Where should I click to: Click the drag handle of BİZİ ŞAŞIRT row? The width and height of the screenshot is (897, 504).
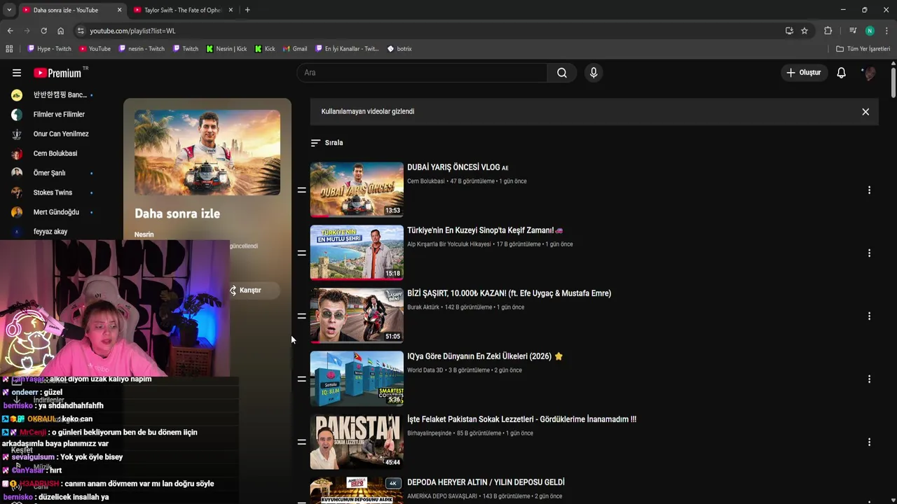302,316
